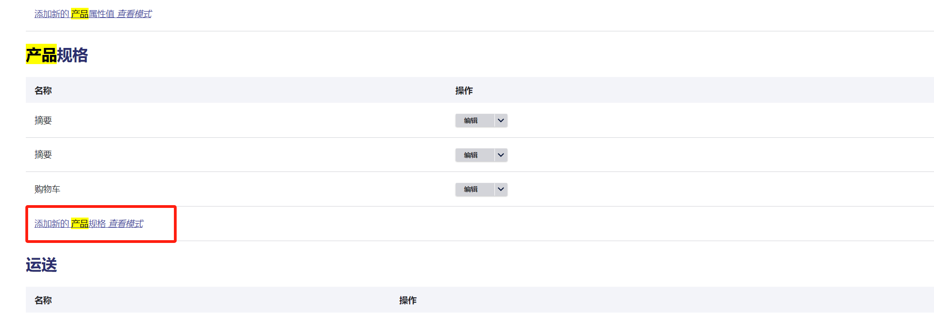Open the 添加新的产品规格 link
This screenshot has height=313, width=934.
[89, 224]
